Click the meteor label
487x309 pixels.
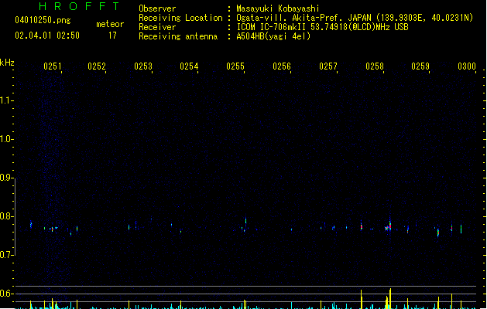tap(110, 24)
